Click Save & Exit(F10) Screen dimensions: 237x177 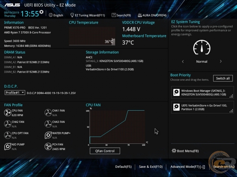pos(151,167)
